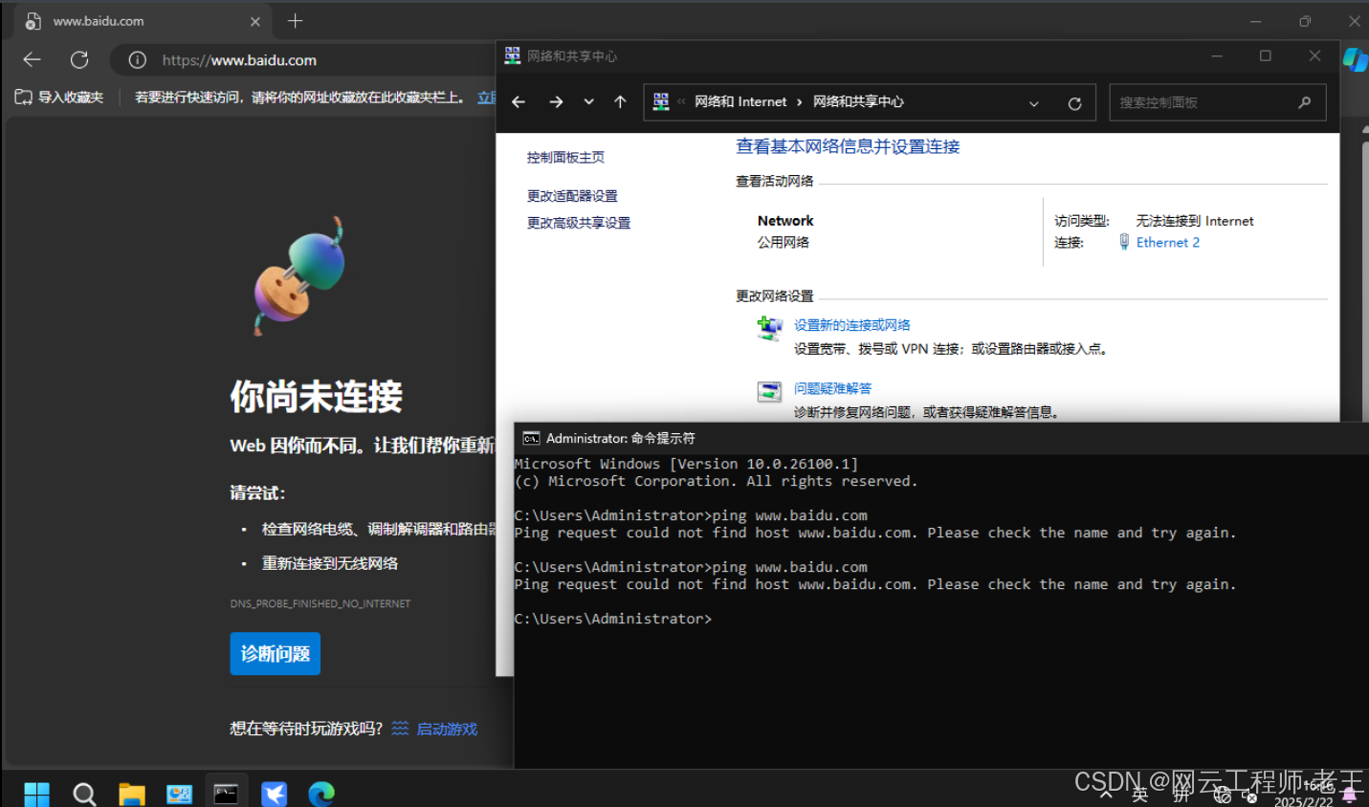Click the 问题疑难解答 link
The image size is (1369, 807).
pyautogui.click(x=832, y=388)
